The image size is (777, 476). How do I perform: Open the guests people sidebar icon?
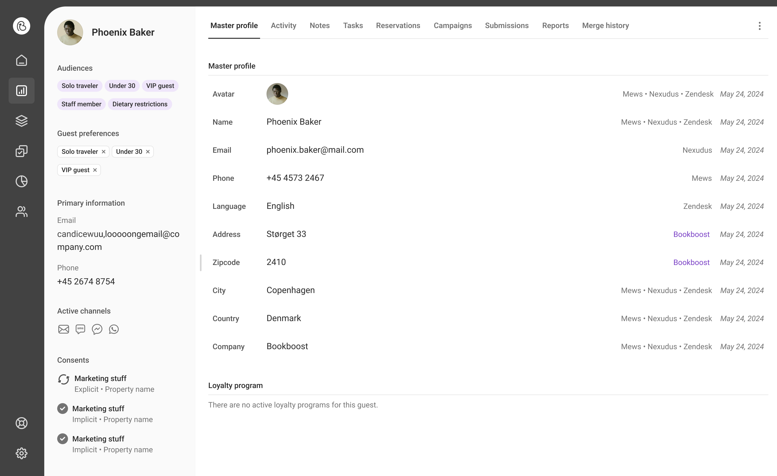coord(21,211)
